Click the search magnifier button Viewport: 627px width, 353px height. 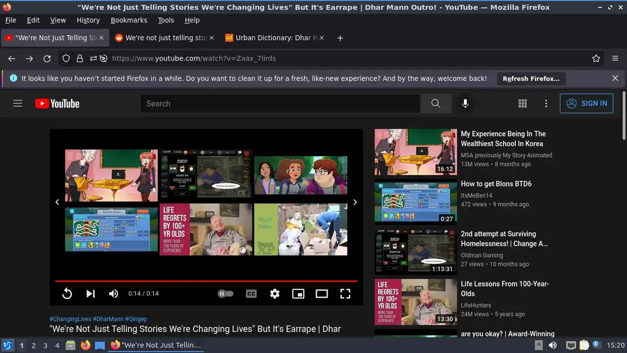tap(435, 103)
